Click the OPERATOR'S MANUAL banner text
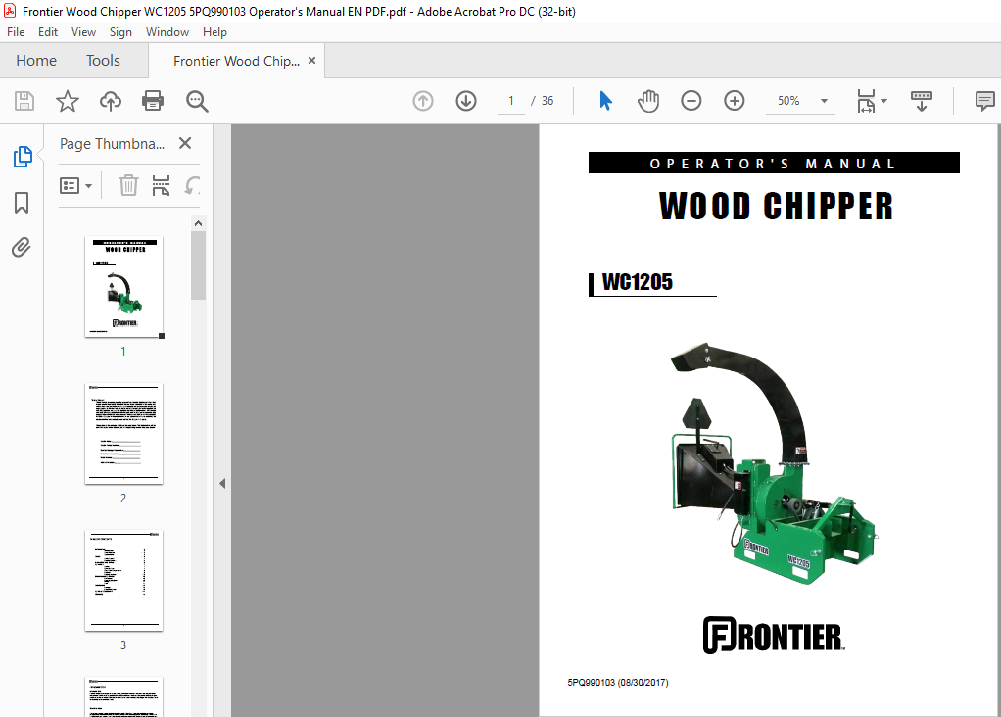 pos(774,164)
